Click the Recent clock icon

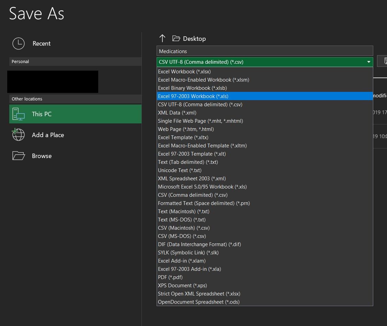click(x=18, y=44)
